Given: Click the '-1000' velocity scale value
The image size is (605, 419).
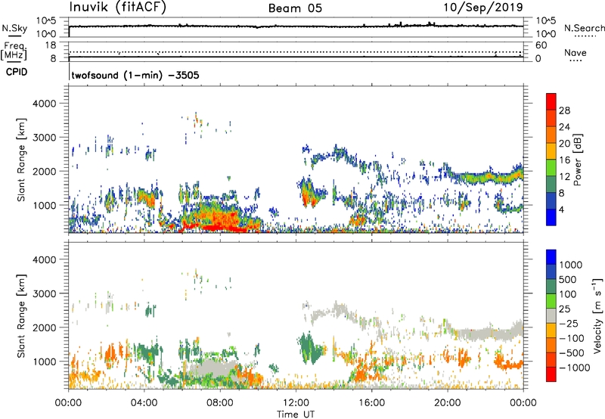Looking at the screenshot, I should [575, 368].
